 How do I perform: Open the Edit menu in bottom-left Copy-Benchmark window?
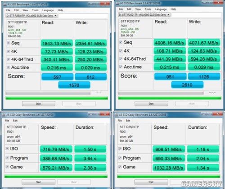15,121
